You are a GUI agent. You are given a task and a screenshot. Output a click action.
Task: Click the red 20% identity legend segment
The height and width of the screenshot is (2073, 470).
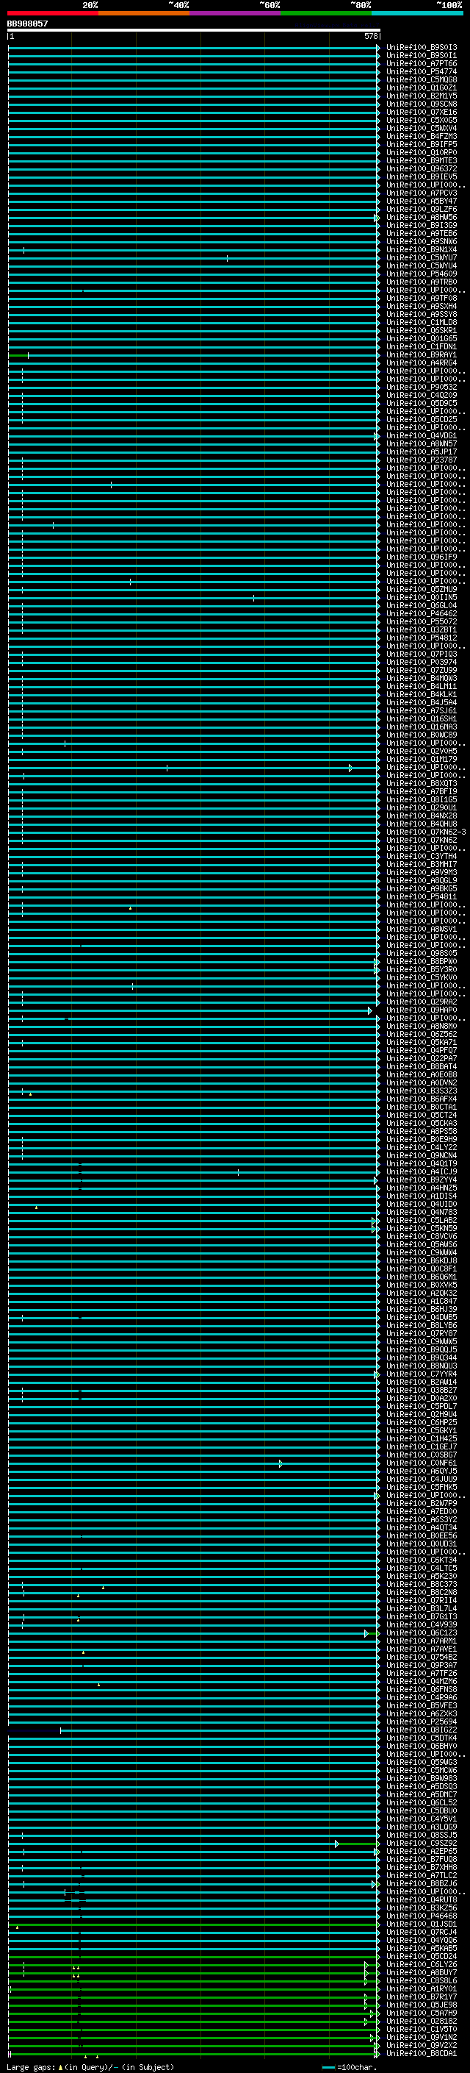53,13
